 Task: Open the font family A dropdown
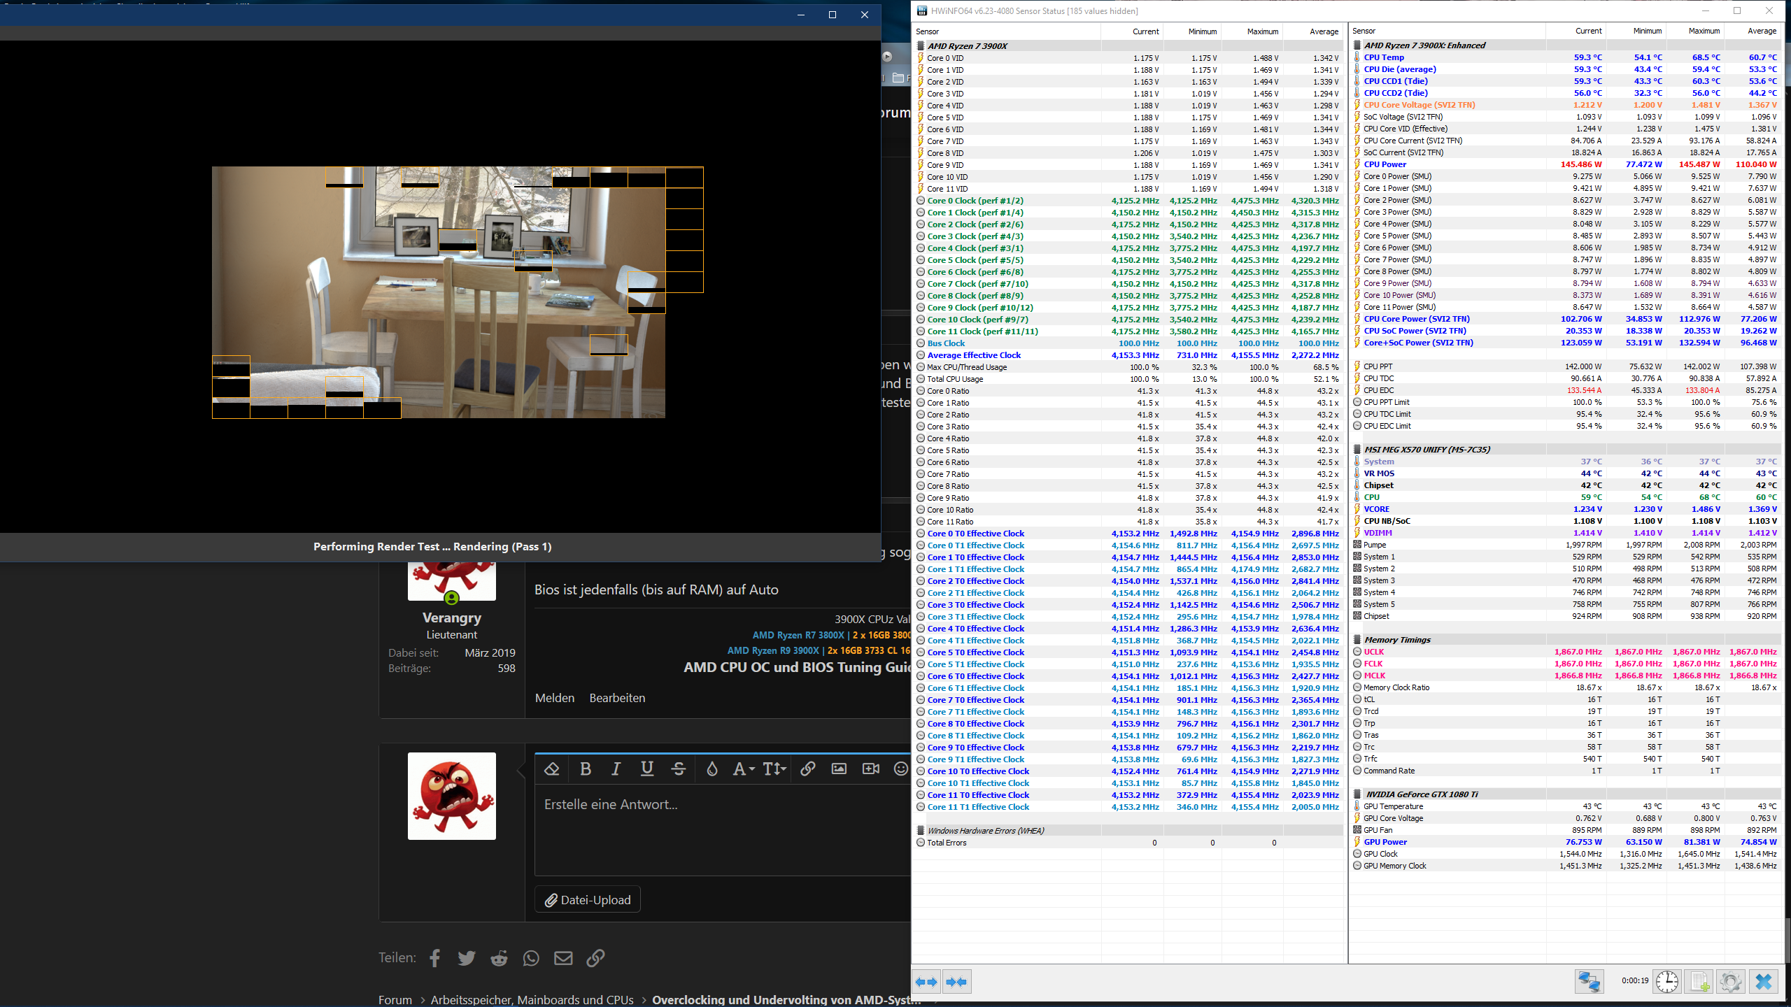point(743,769)
